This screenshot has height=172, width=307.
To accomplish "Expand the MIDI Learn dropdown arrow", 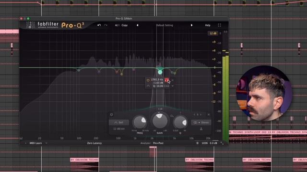I will point(47,143).
